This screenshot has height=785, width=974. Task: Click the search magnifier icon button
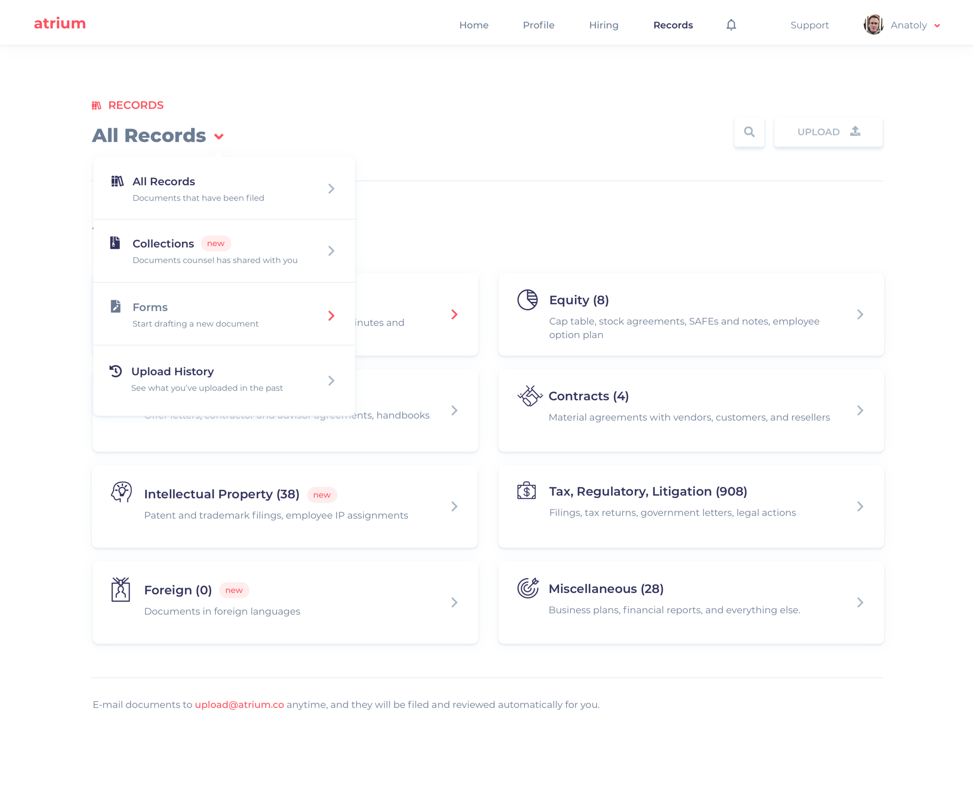coord(749,132)
